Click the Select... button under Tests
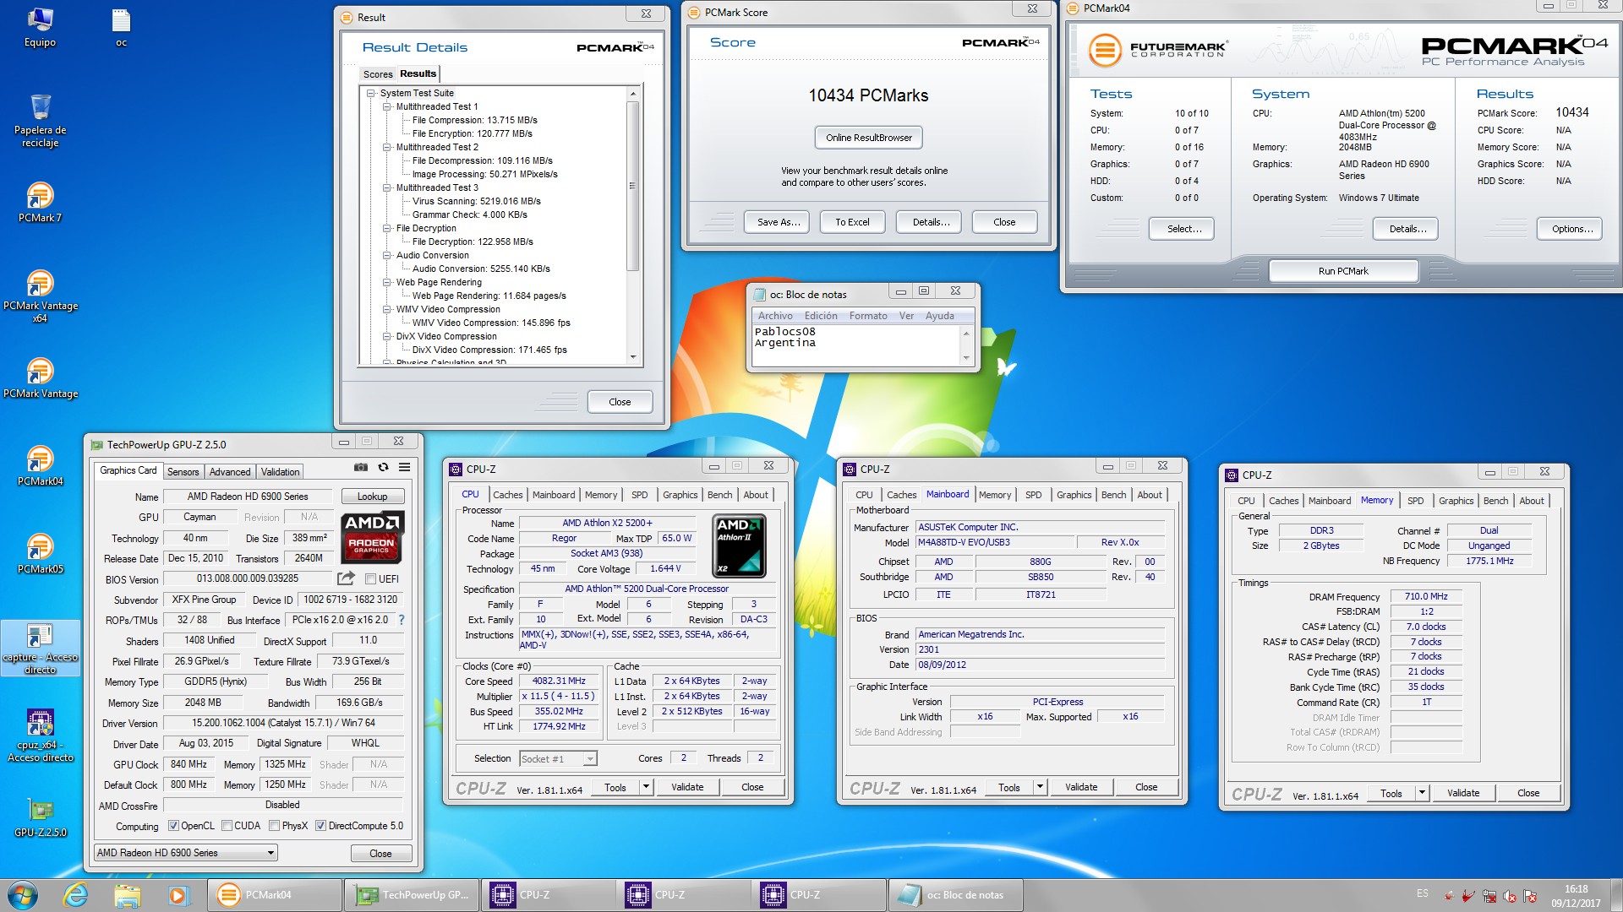The height and width of the screenshot is (912, 1623). (1183, 229)
